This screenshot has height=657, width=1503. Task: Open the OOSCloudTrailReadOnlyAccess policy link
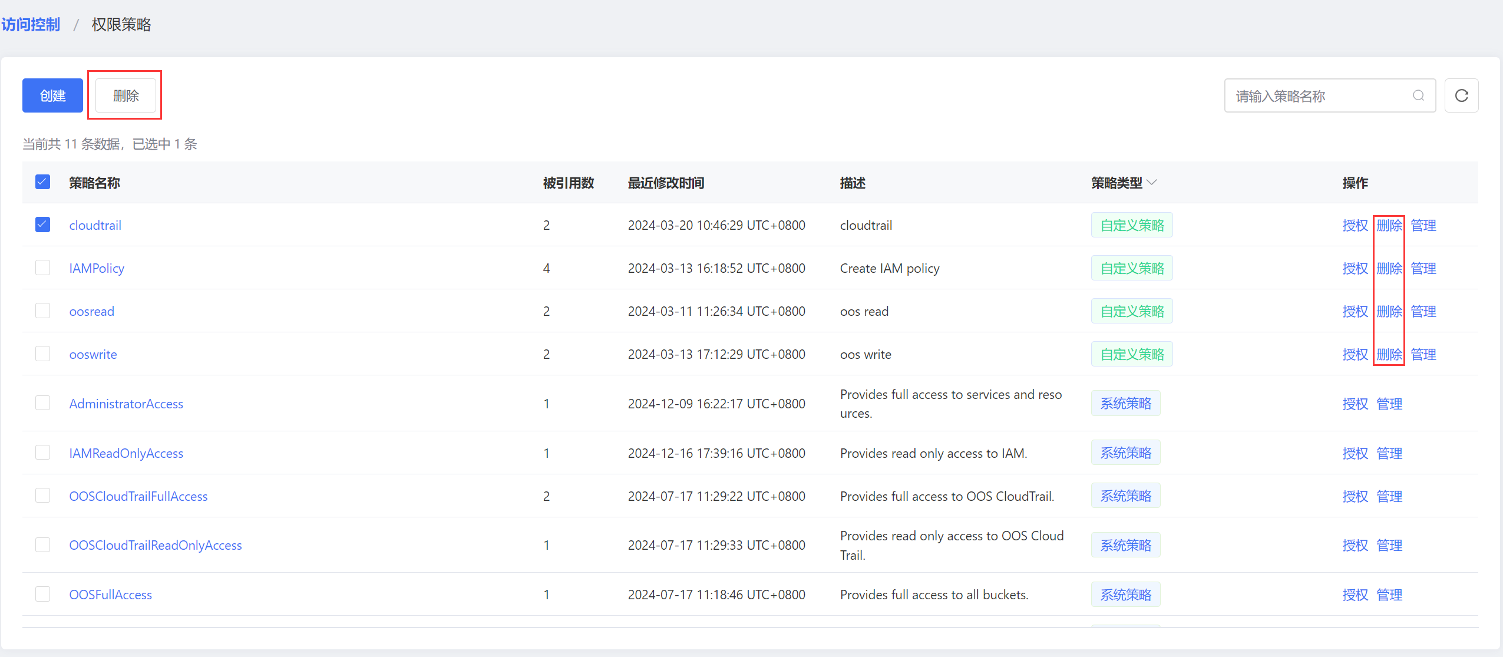click(156, 545)
